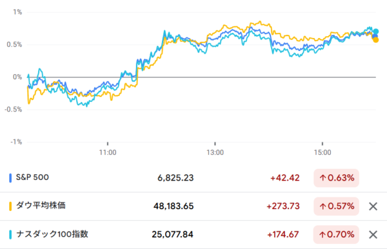Click the yellow Dow endpoint dot on chart

click(x=375, y=40)
